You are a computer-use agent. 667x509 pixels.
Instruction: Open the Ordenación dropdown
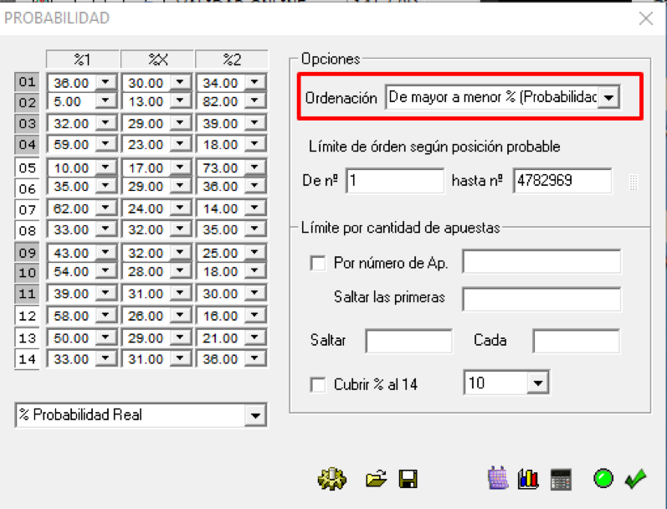[608, 97]
